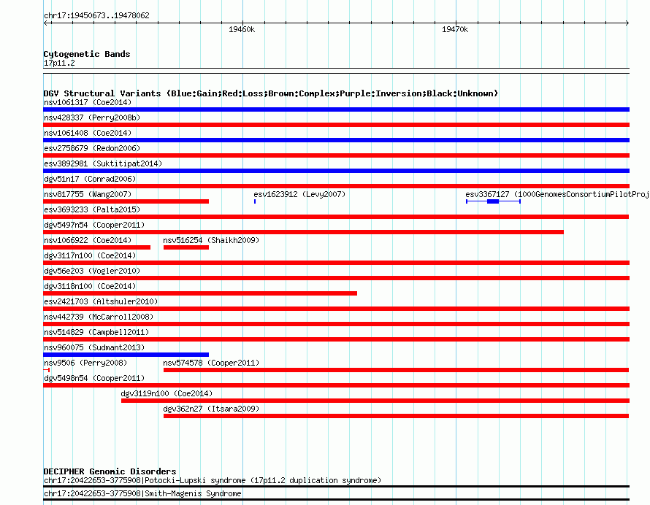Open the nsv1061408 (Coe2014) variant label
The image size is (650, 505).
pos(88,133)
